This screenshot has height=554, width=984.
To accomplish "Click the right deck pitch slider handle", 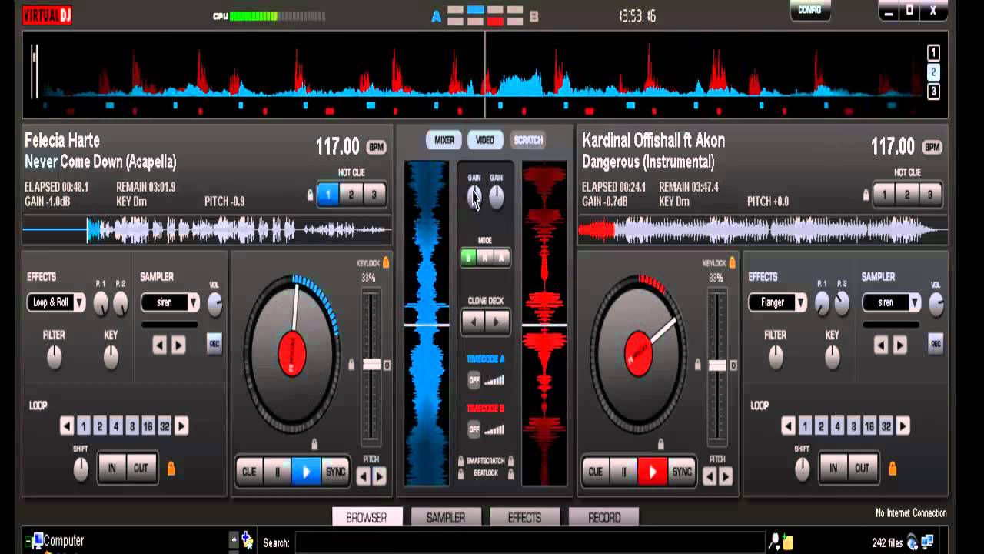I will pos(717,365).
